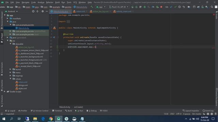Click the Apply Changes icon next to device selector
Viewport: 218px width, 122px height.
click(132, 7)
